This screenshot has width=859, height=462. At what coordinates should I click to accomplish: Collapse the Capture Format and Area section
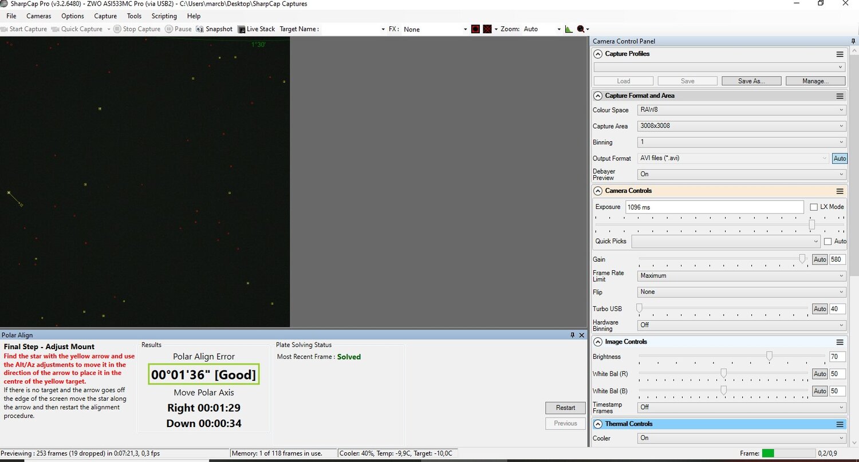[598, 96]
